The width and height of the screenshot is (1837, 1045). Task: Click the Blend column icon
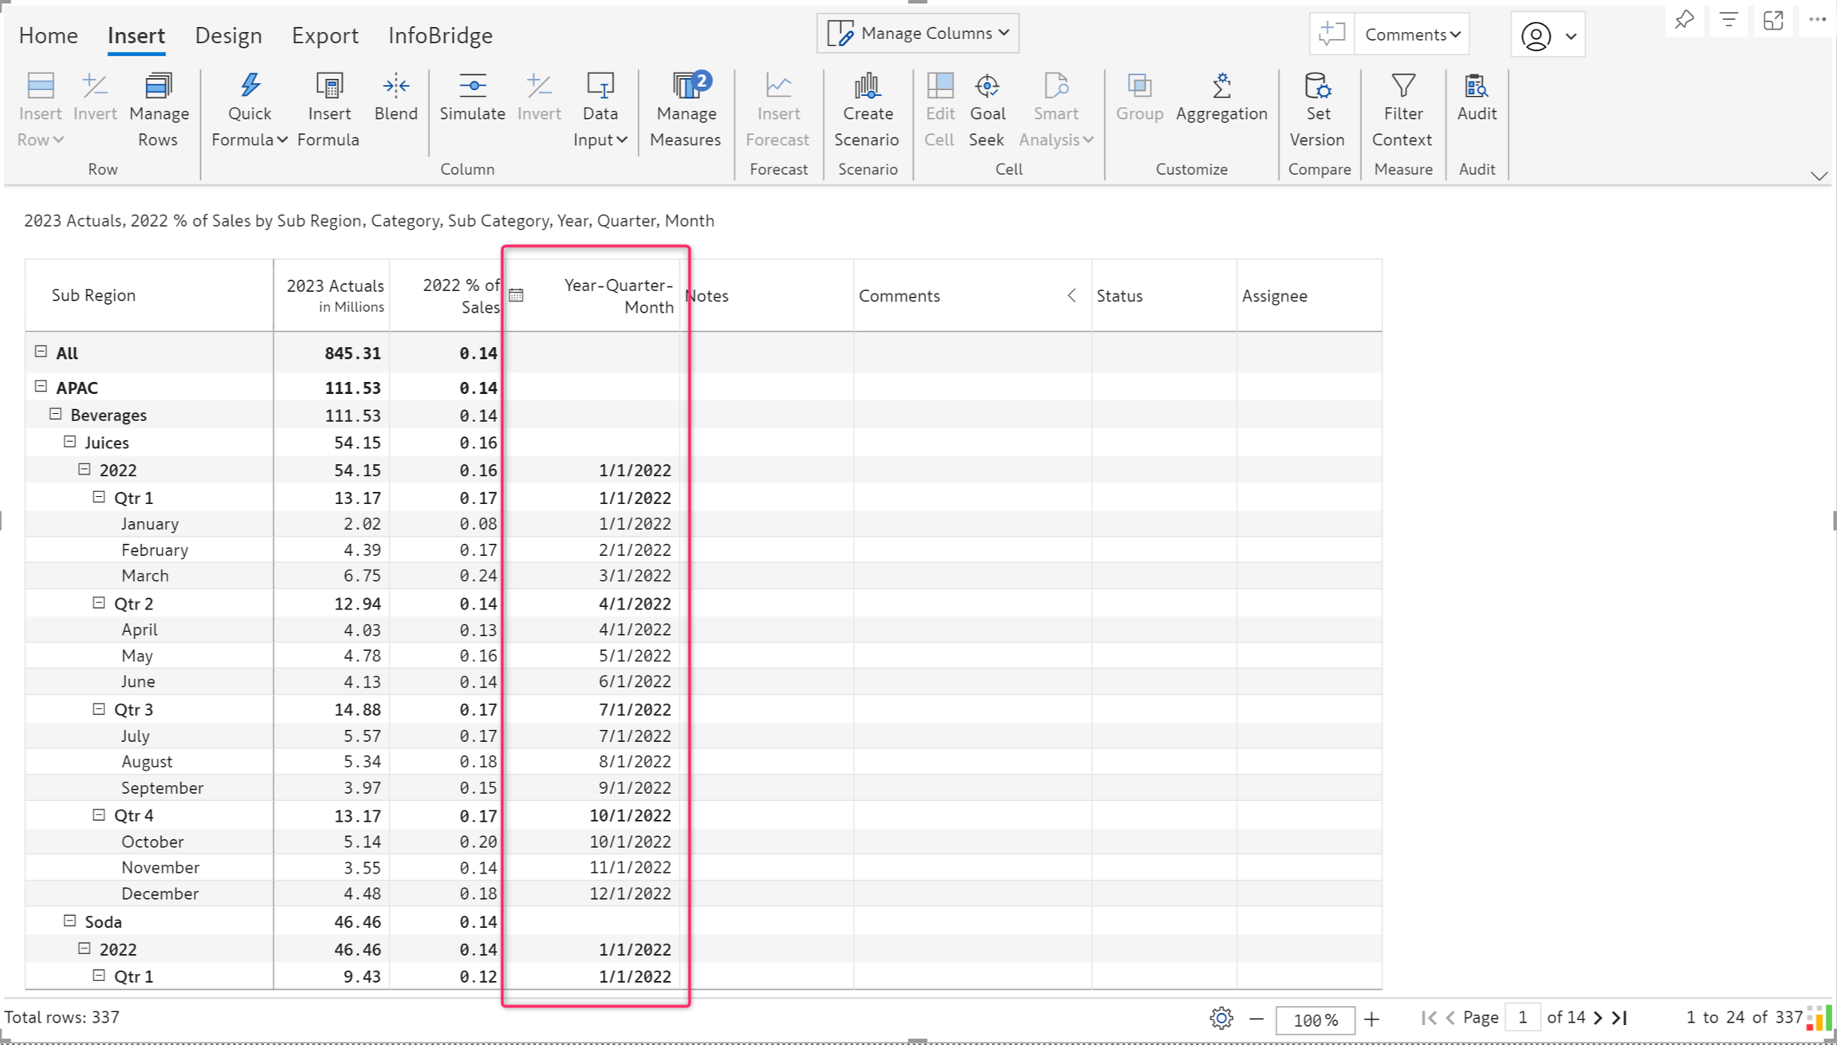[x=395, y=86]
